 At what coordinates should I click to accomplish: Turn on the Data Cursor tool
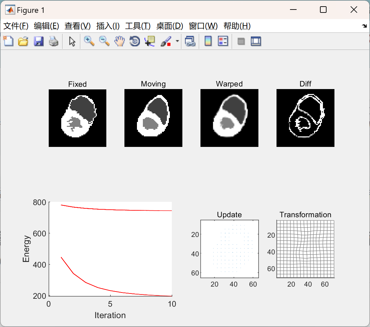click(150, 41)
